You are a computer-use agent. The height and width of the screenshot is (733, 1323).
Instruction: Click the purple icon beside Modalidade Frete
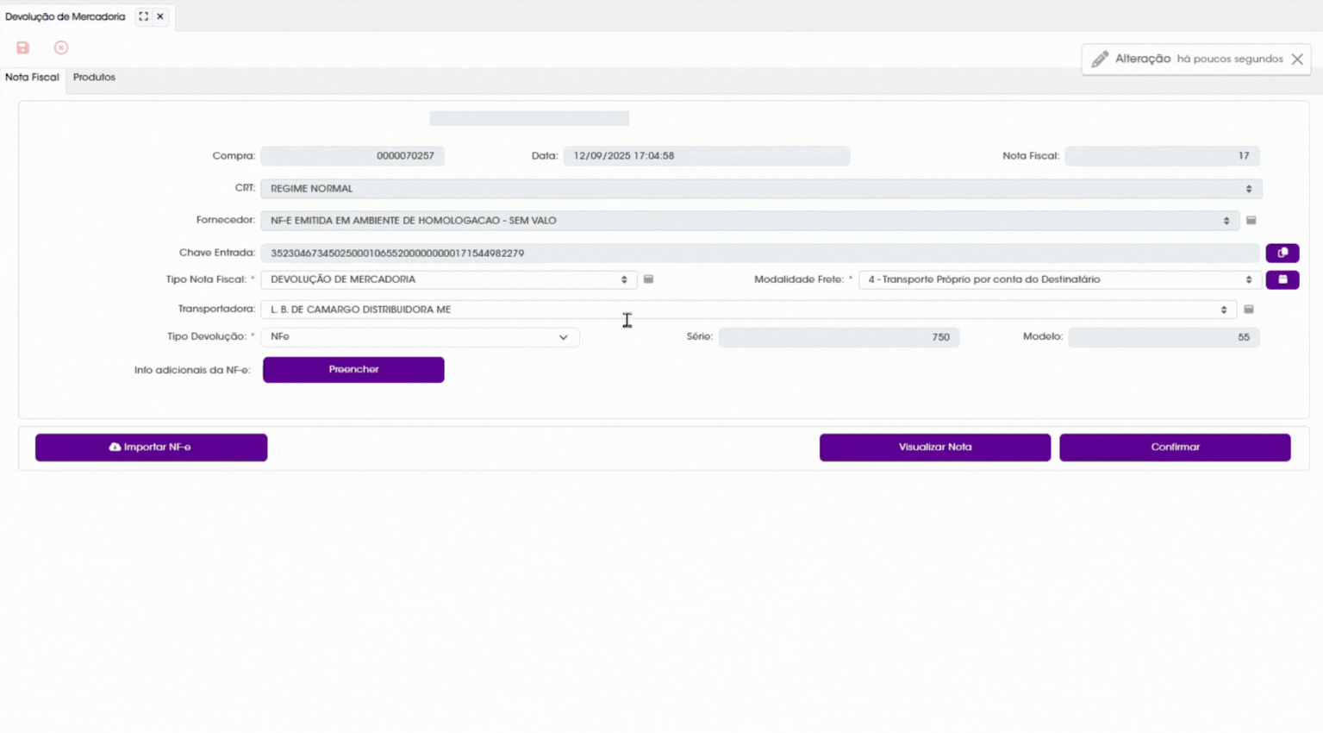click(1282, 279)
